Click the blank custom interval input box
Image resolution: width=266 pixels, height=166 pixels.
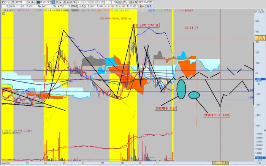point(107,2)
